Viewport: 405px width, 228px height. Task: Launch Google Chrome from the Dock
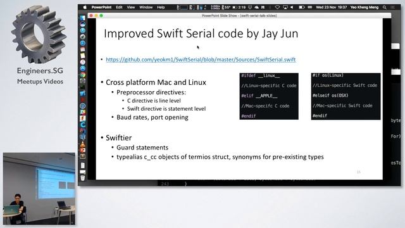[83, 75]
